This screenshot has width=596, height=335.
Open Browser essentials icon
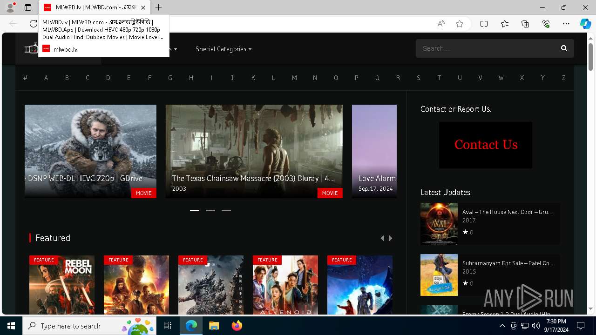click(x=546, y=24)
